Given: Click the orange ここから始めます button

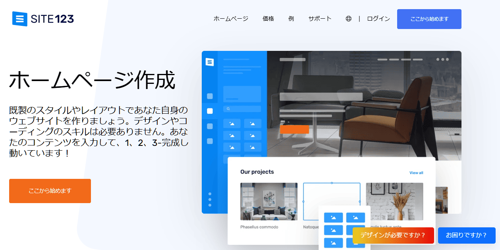Looking at the screenshot, I should (x=50, y=191).
